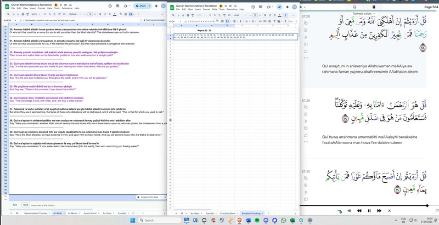Toggle bold in left Sheets toolbar
Viewport: 439px width, 225px height.
pyautogui.click(x=100, y=14)
